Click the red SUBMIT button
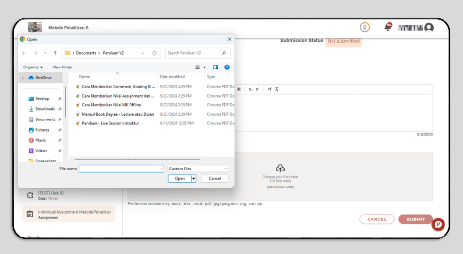 415,219
